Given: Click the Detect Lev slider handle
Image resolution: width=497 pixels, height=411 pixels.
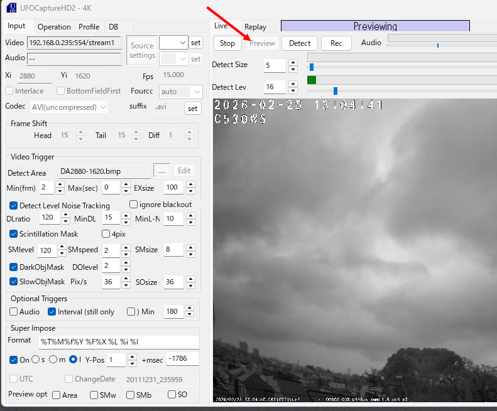Looking at the screenshot, I should pos(336,91).
